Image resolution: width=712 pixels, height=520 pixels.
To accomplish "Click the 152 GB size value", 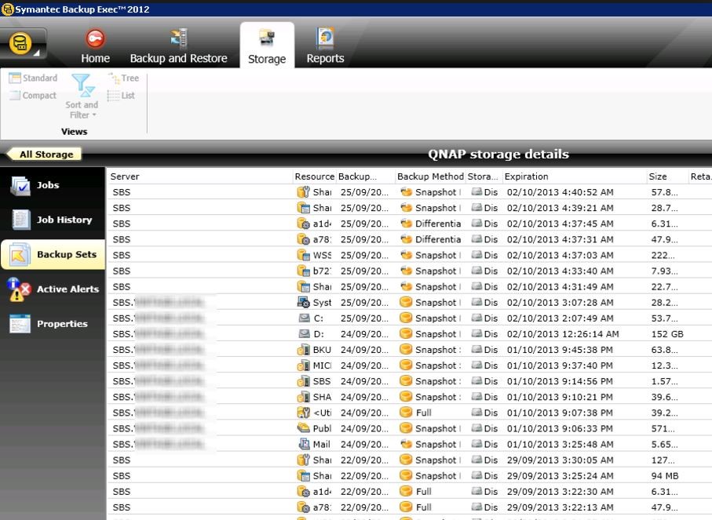I will [x=667, y=334].
